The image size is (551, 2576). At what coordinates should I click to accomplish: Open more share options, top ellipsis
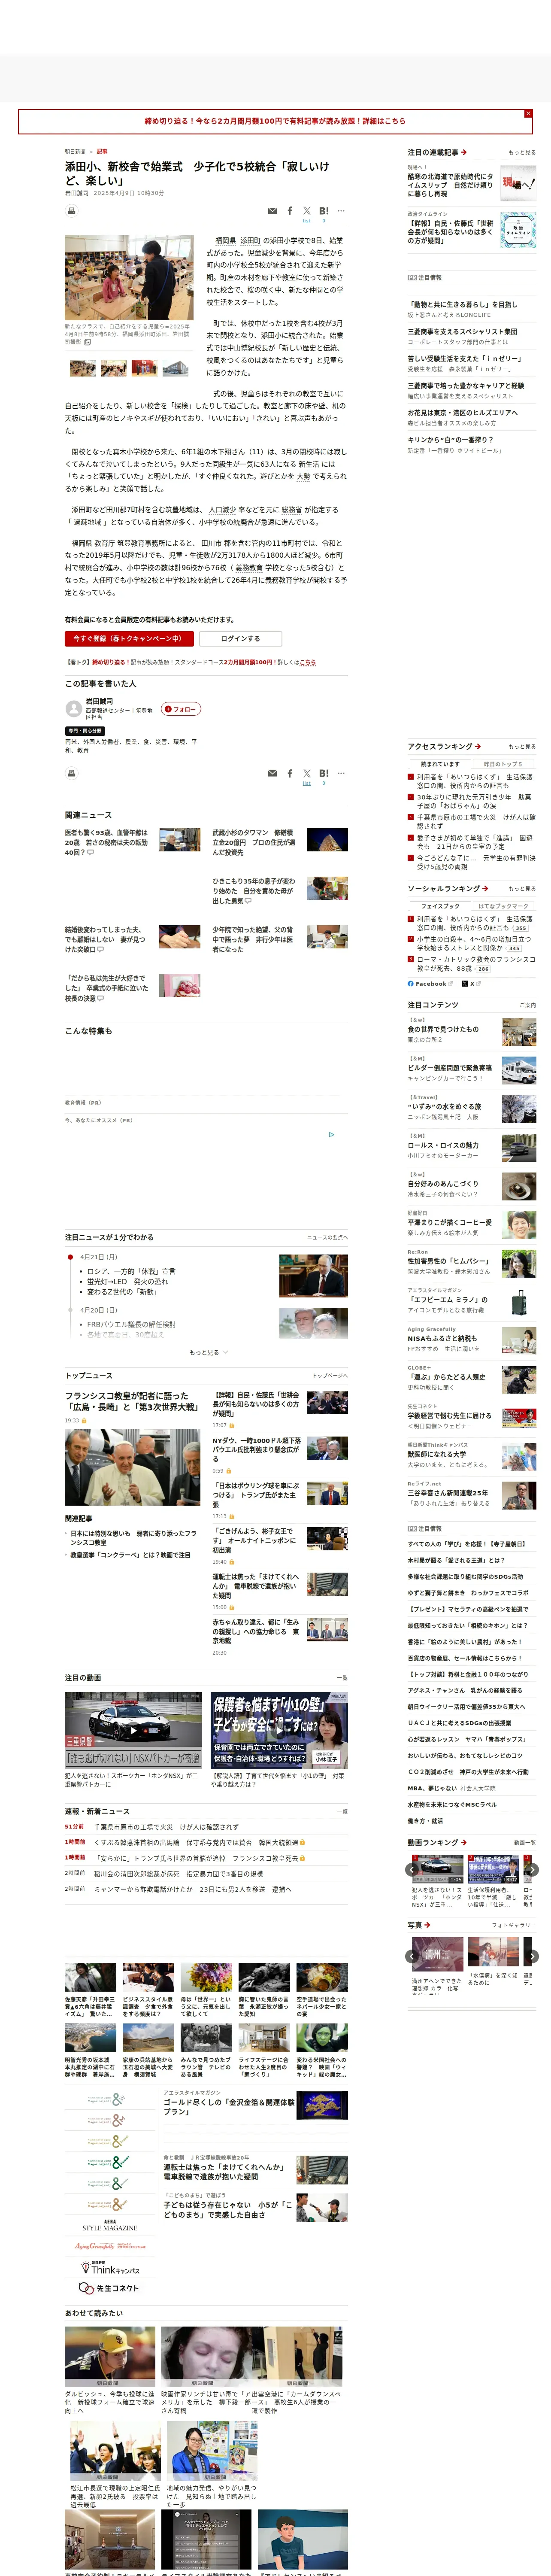point(341,211)
